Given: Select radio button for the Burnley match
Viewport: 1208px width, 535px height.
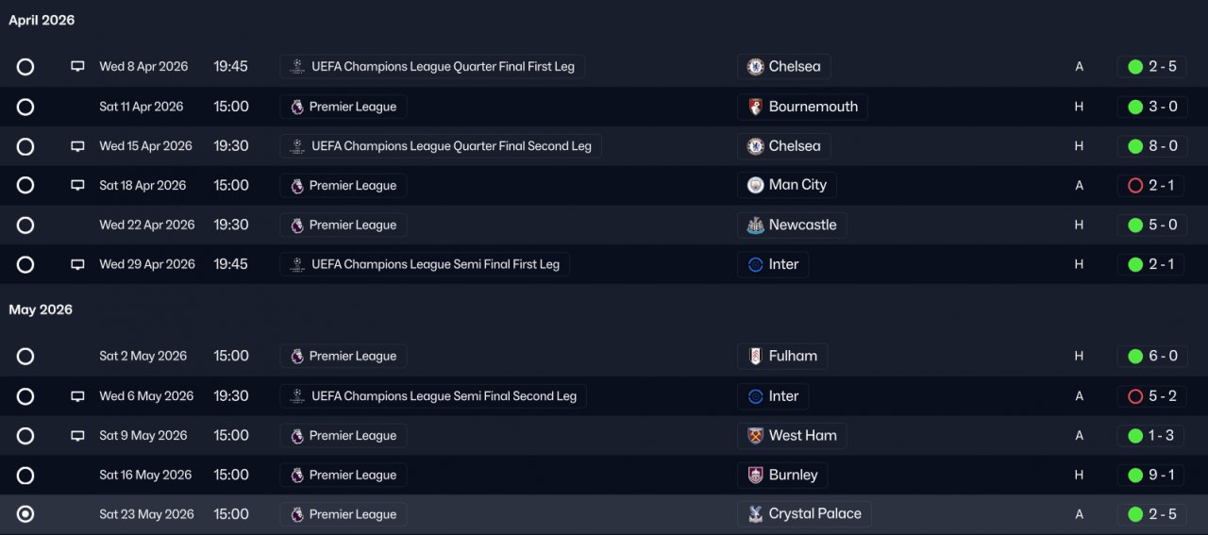Looking at the screenshot, I should 25,476.
